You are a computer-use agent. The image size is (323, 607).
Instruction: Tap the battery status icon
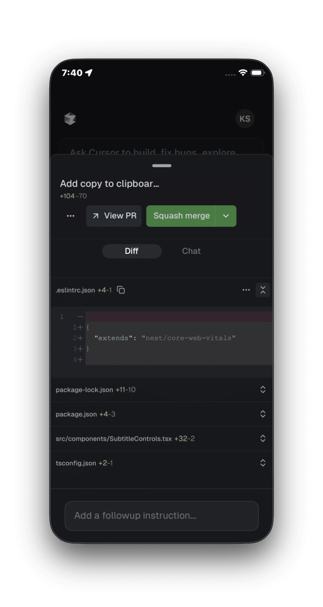[x=257, y=73]
